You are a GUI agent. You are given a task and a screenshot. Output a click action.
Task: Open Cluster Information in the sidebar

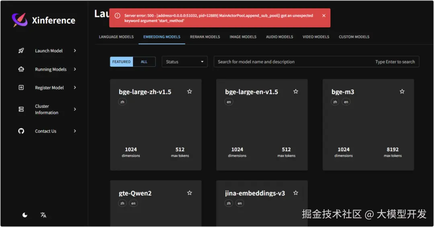click(47, 109)
